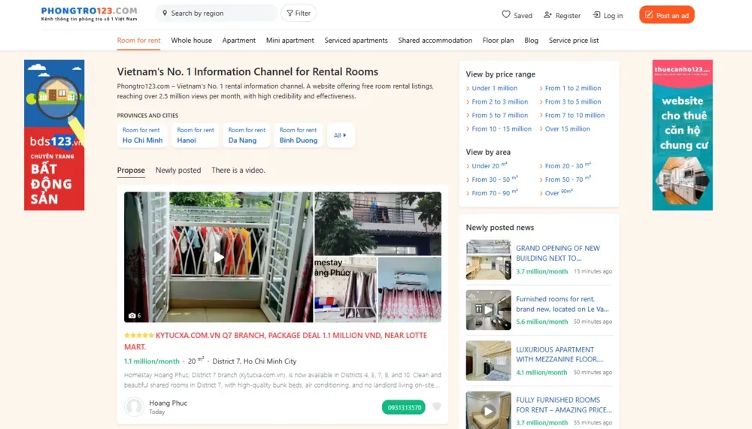Save listing with heart icon beside phone number

[436, 407]
